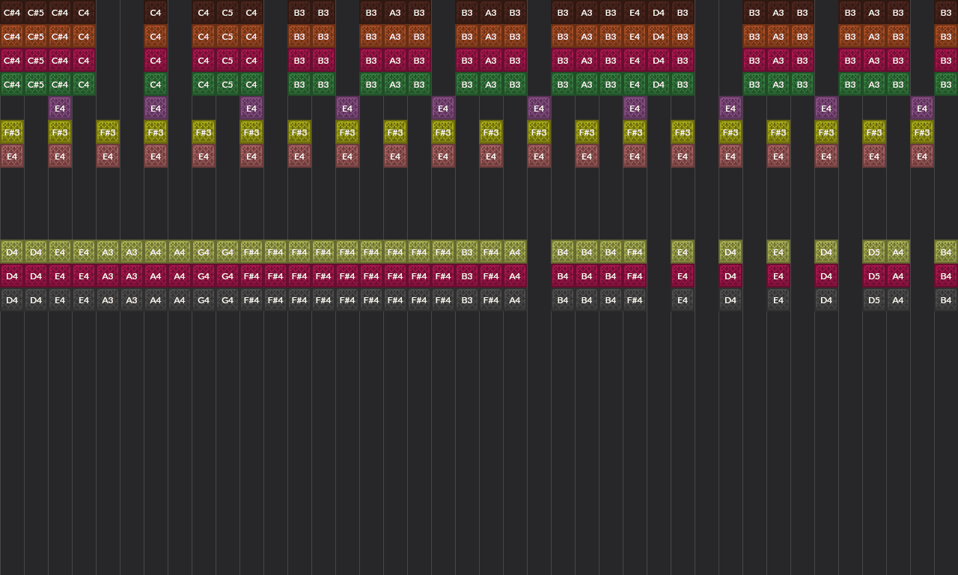Select the D4 note in the green row

659,85
